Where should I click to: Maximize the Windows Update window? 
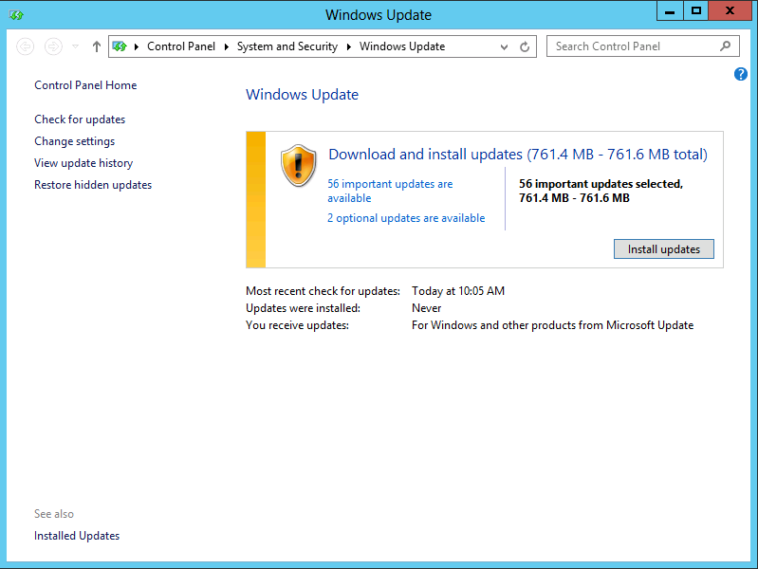pyautogui.click(x=695, y=11)
